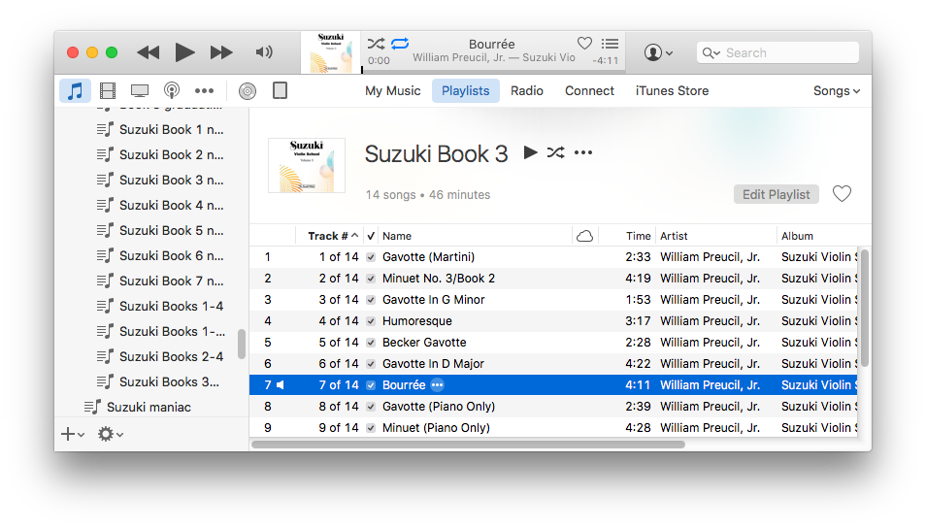926x529 pixels.
Task: Start playback with the main play button
Action: point(184,52)
